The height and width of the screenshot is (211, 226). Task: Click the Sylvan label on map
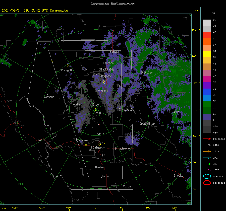[96, 74]
